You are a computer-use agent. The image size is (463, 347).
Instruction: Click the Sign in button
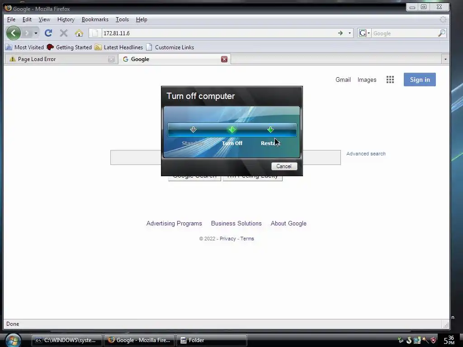click(x=420, y=80)
